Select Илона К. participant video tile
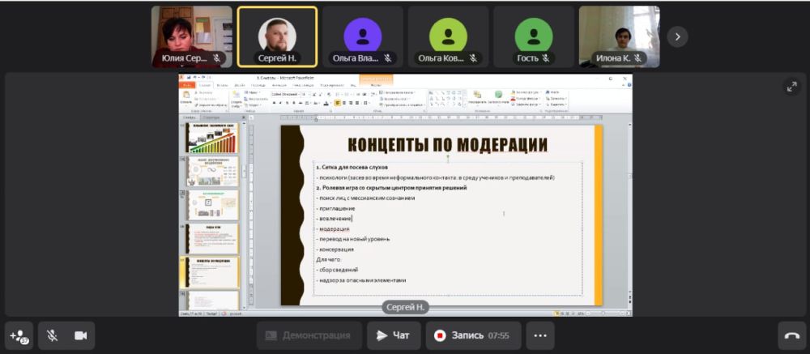This screenshot has width=810, height=354. (x=619, y=36)
